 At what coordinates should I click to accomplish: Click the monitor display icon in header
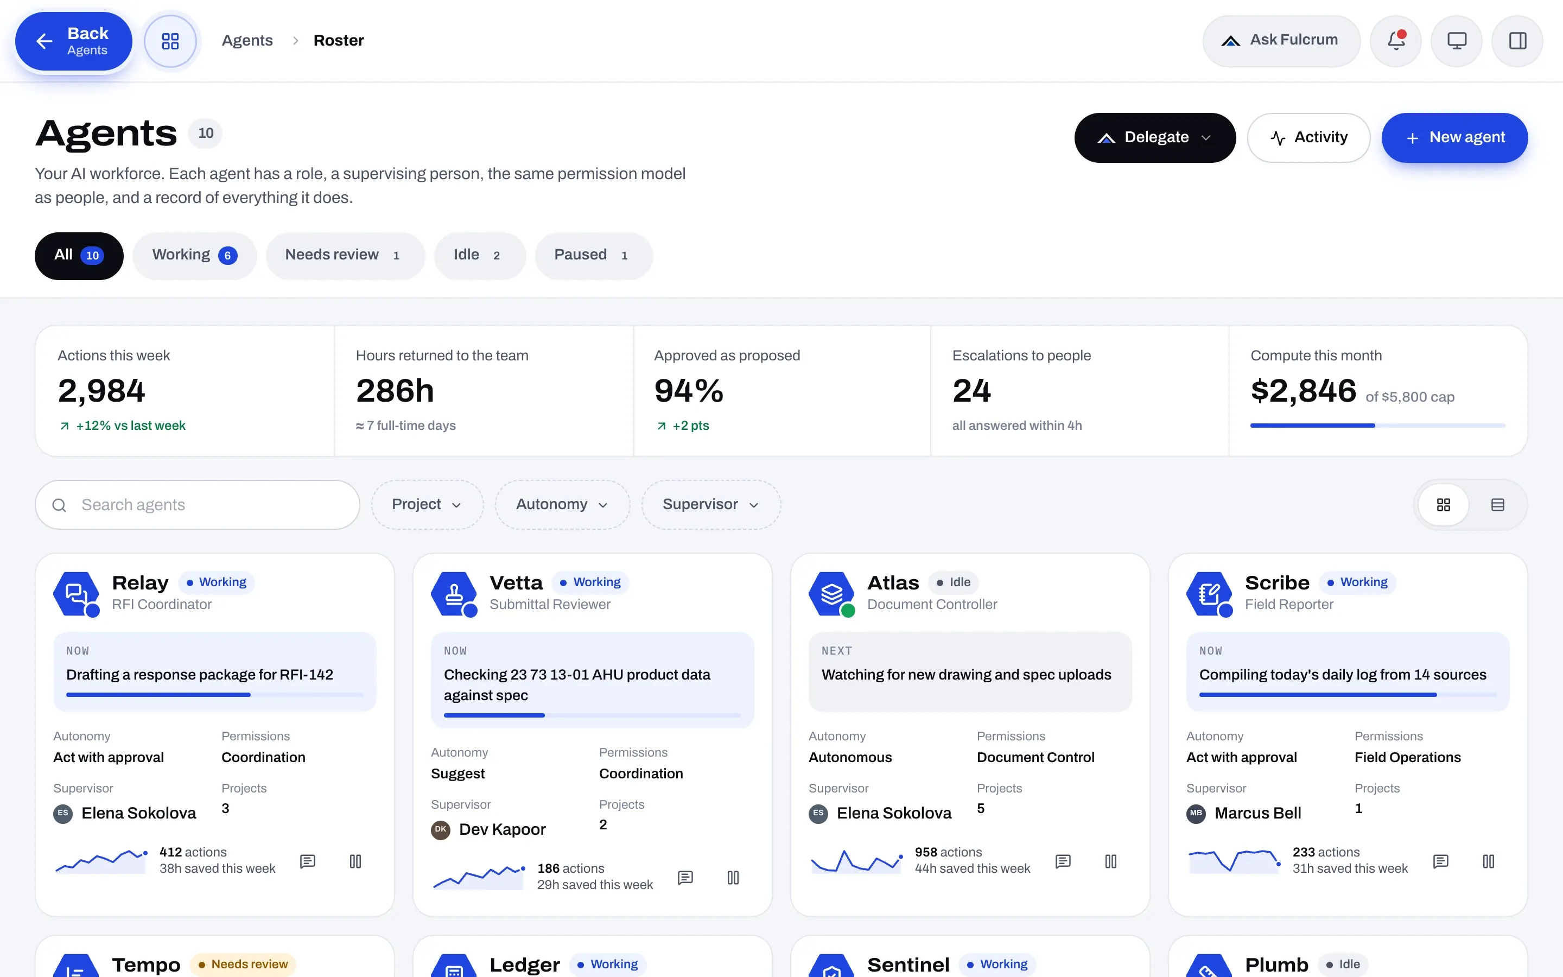click(1457, 41)
